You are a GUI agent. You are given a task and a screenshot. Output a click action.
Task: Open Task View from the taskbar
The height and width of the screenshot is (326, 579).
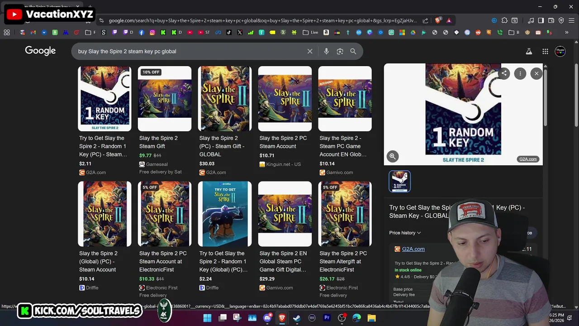(222, 318)
